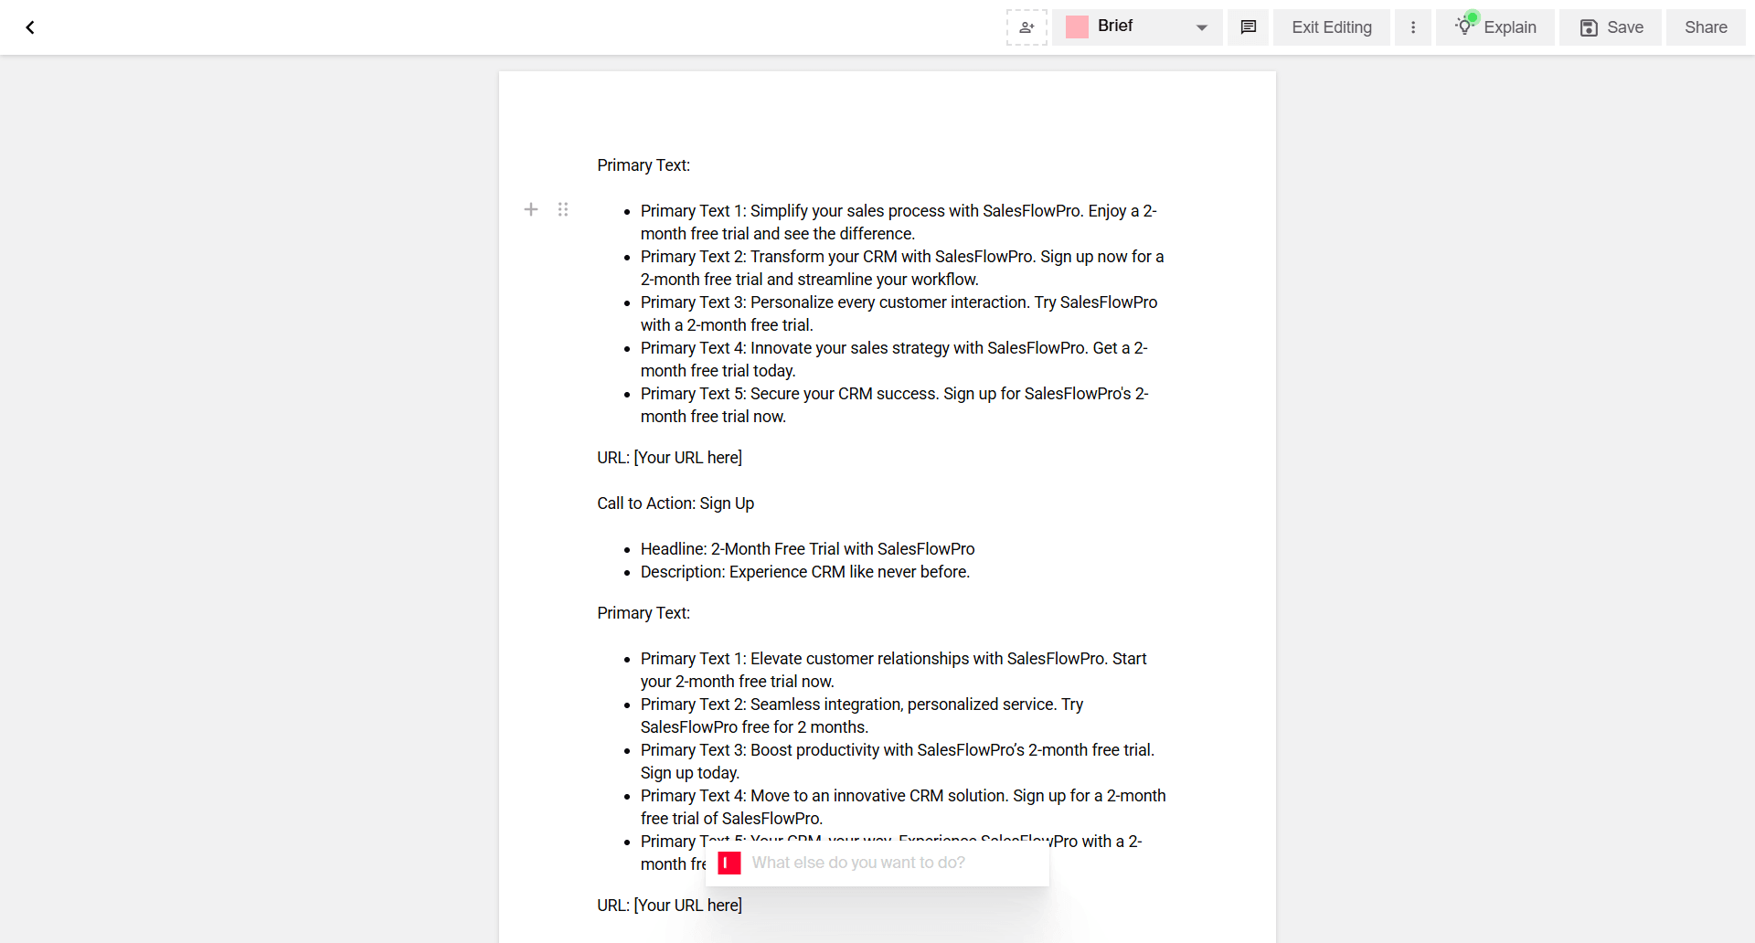Image resolution: width=1755 pixels, height=943 pixels.
Task: Click the bottom 'URL: [Your URL here]' line
Action: tap(670, 906)
